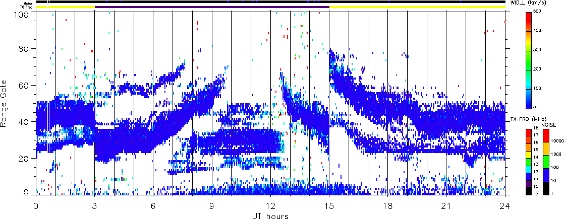Click the first yellow TX Freq segment before hour 3
Image resolution: width=564 pixels, height=219 pixels.
point(65,7)
